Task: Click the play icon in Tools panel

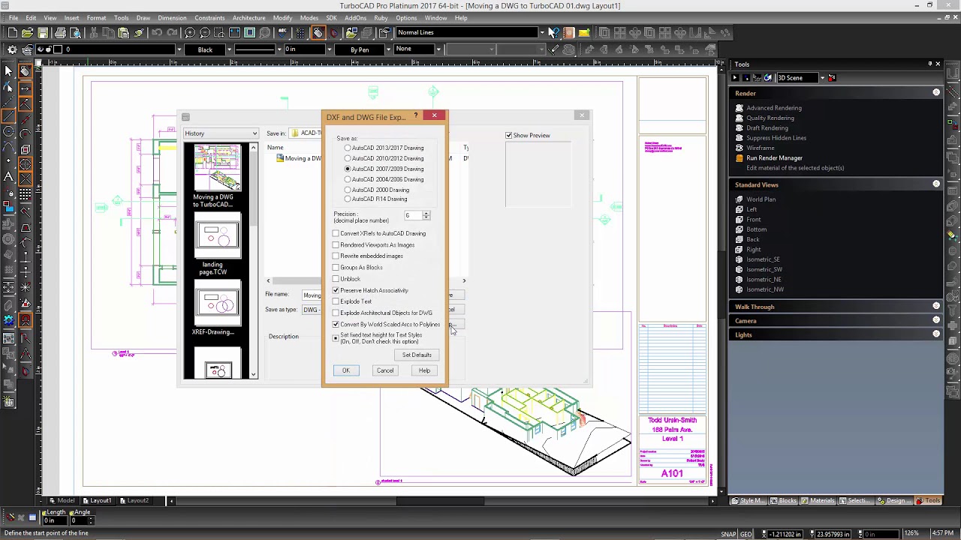Action: [735, 78]
